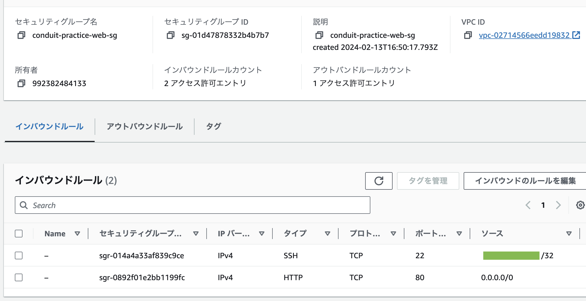
Task: Open the Name column filter dropdown
Action: click(x=78, y=234)
